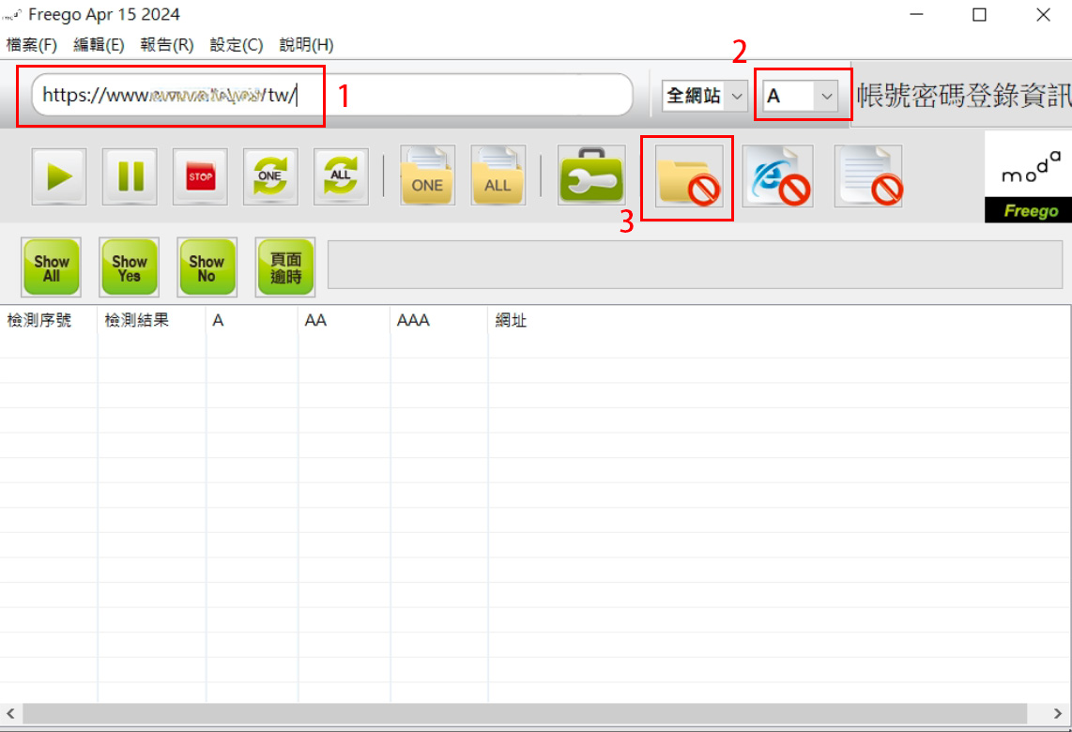Click into the URL address field
Image resolution: width=1072 pixels, height=732 pixels.
pyautogui.click(x=332, y=95)
